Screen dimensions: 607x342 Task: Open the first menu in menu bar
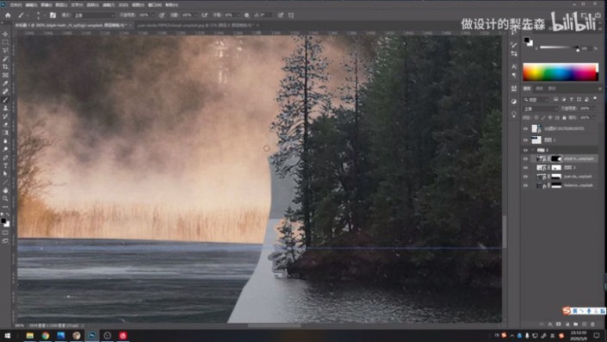coord(15,5)
